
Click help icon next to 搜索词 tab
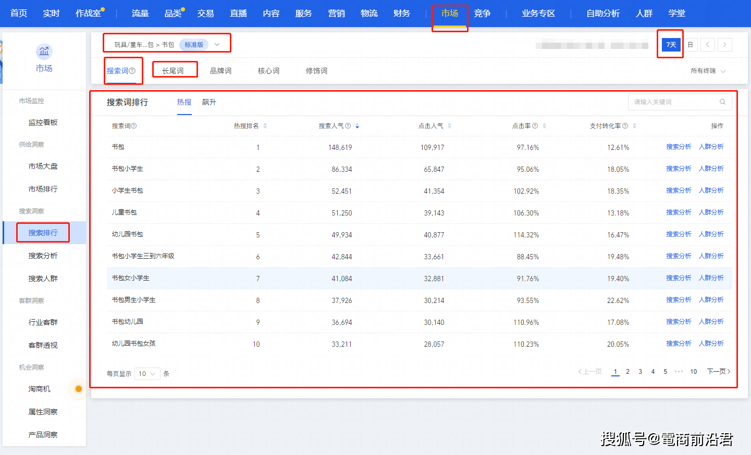click(x=132, y=71)
